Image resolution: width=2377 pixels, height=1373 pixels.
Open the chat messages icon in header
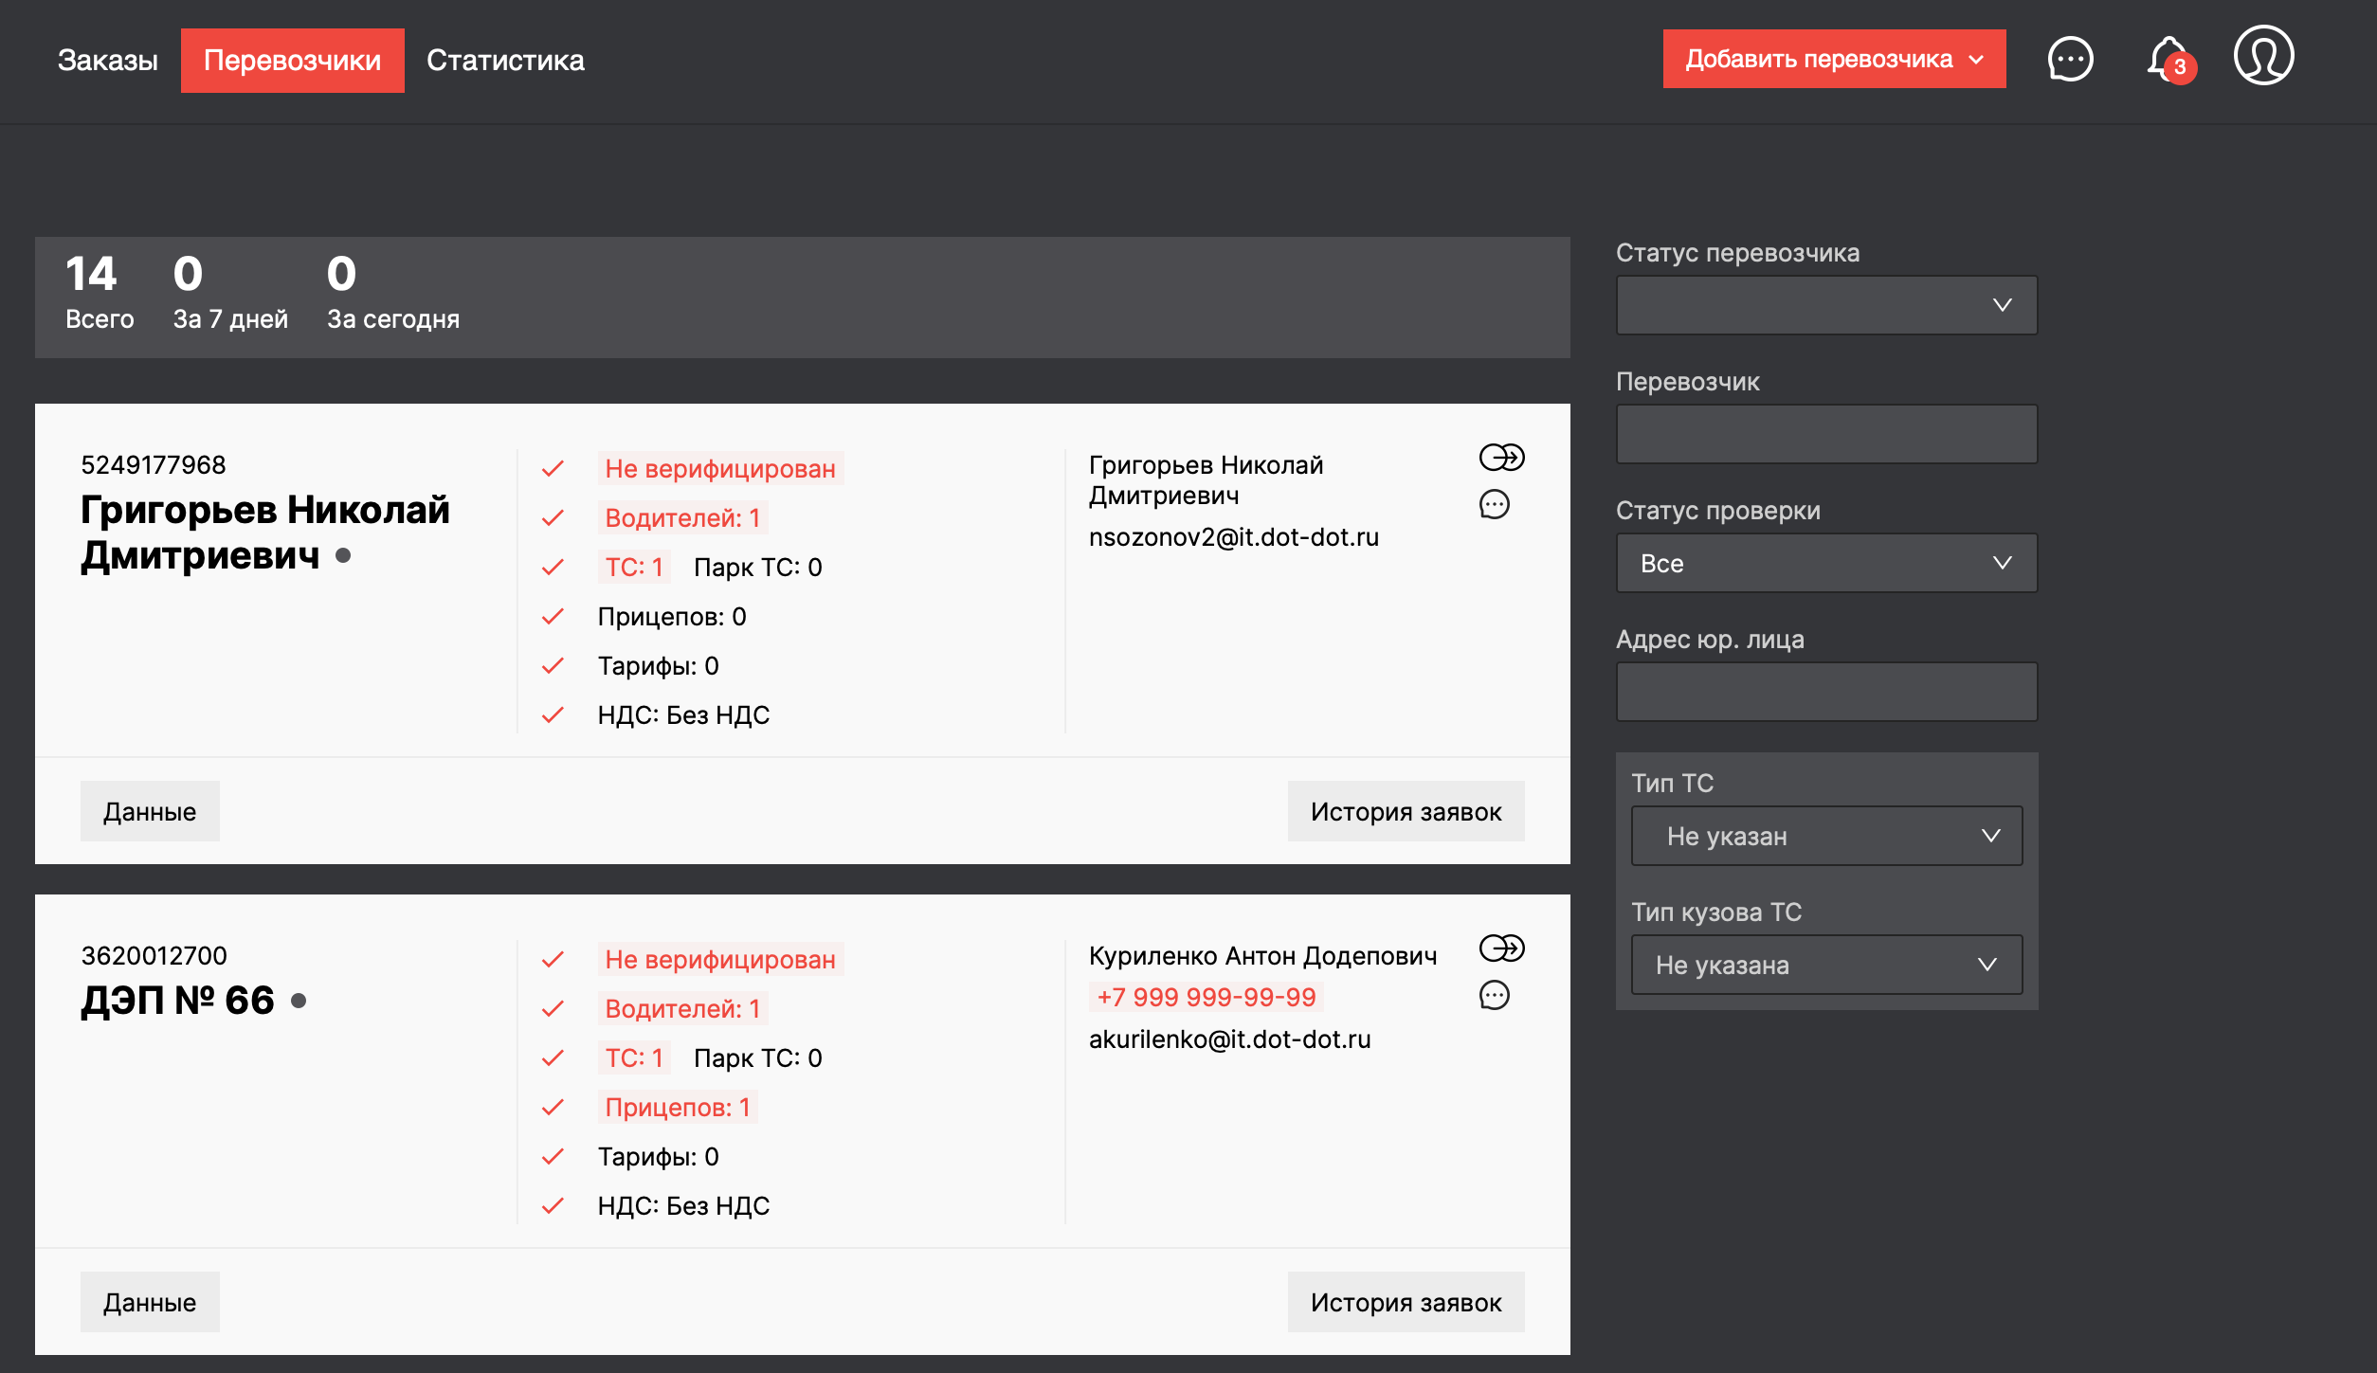click(2070, 60)
